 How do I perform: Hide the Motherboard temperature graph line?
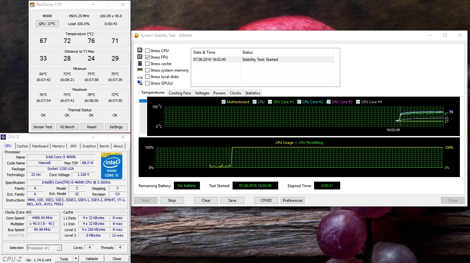(x=223, y=102)
